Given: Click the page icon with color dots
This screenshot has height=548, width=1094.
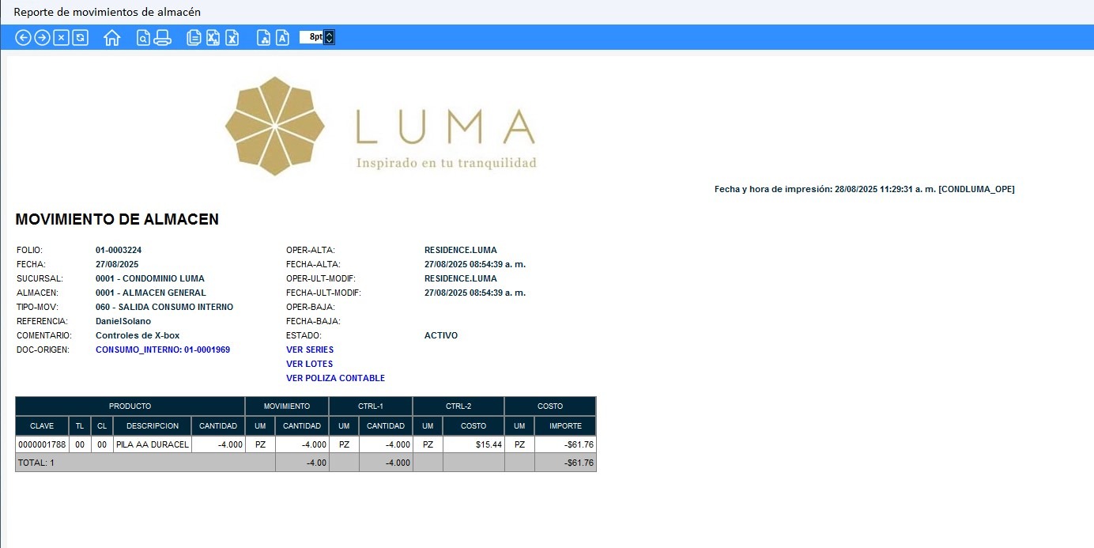Looking at the screenshot, I should (x=264, y=37).
